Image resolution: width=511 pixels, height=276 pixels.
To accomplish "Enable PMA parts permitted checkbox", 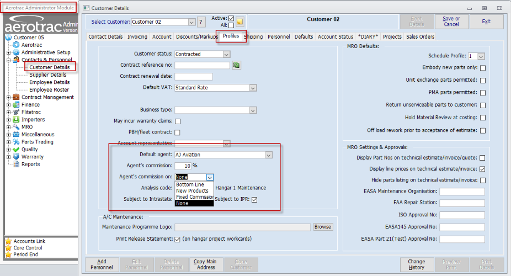I will (483, 93).
